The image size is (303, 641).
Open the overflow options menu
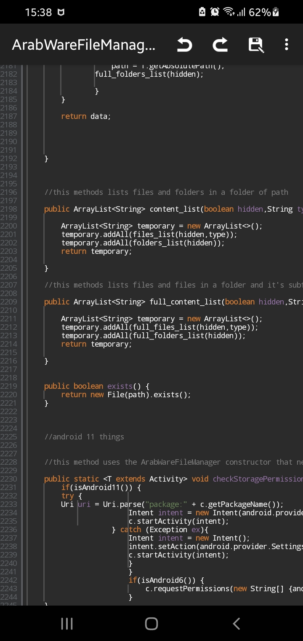coord(286,44)
